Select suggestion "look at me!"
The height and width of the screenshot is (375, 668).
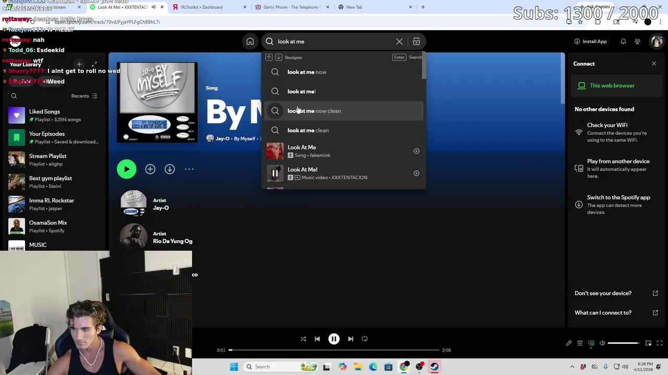(x=343, y=92)
